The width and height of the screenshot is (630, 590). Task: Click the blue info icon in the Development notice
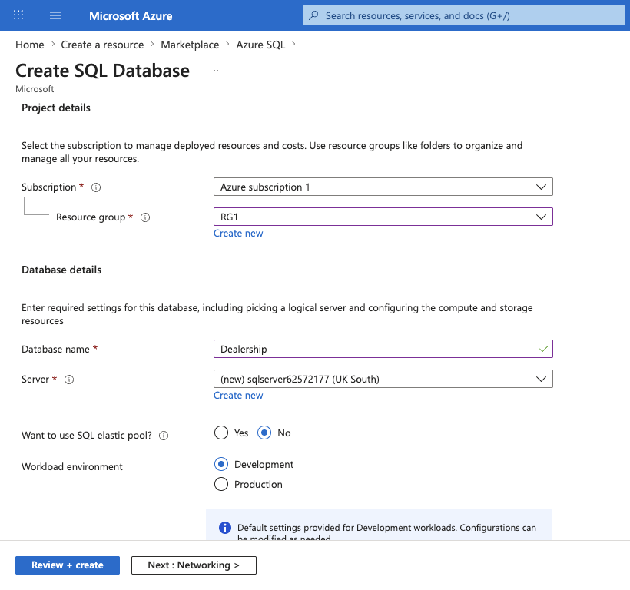[x=225, y=528]
